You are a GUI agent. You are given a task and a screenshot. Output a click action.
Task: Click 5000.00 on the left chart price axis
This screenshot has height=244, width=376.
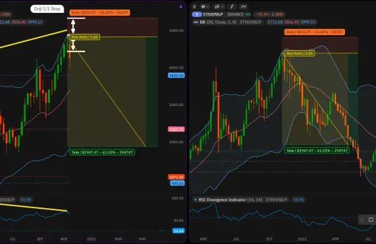(177, 30)
